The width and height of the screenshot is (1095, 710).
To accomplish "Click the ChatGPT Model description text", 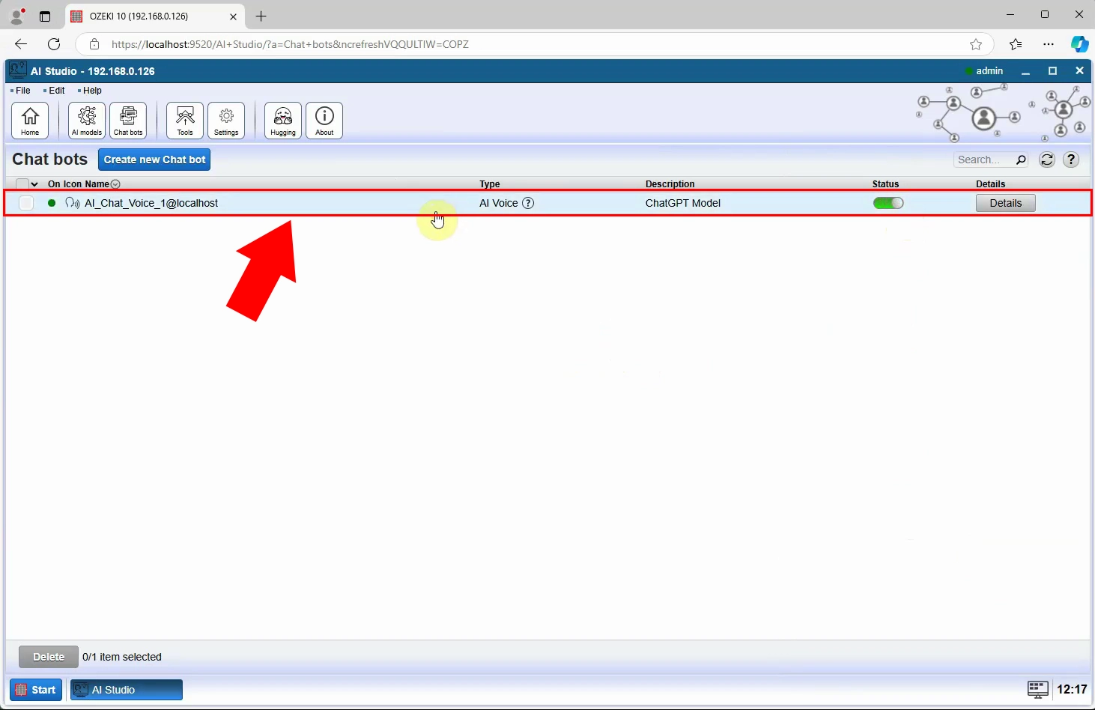I will (x=683, y=203).
